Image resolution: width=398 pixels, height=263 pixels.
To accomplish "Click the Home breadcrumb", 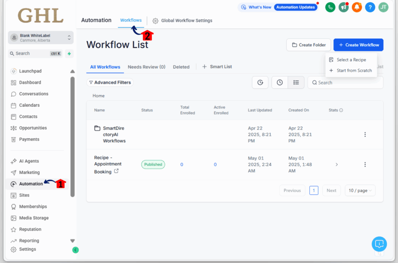I will (x=98, y=96).
